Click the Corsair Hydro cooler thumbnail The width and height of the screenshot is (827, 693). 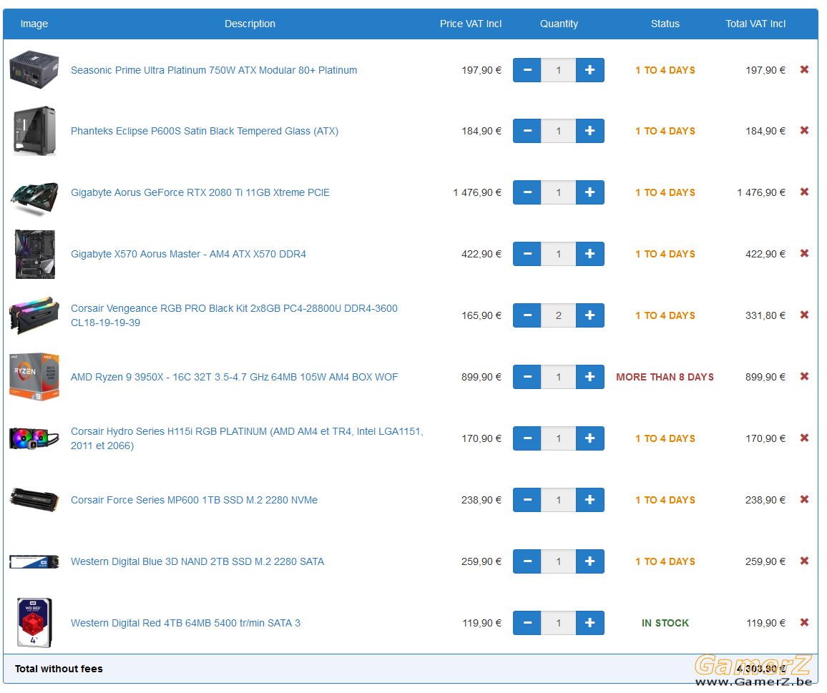34,438
